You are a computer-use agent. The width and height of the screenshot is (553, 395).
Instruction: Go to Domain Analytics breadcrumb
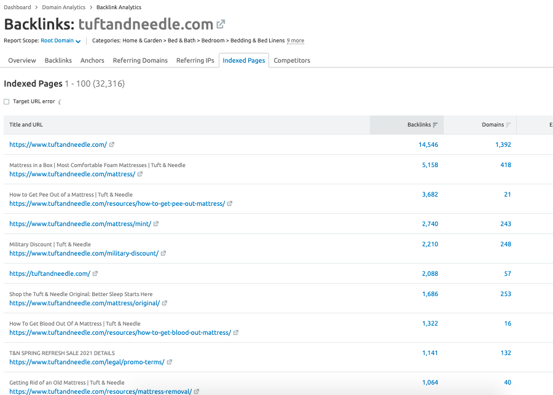(64, 7)
